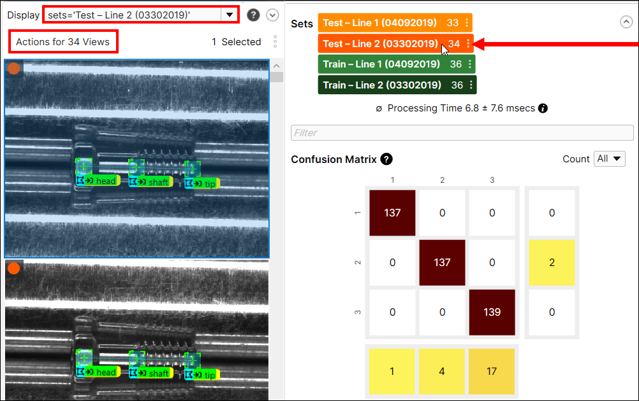Image resolution: width=639 pixels, height=401 pixels.
Task: Open the Count 'All' dropdown
Action: [609, 159]
